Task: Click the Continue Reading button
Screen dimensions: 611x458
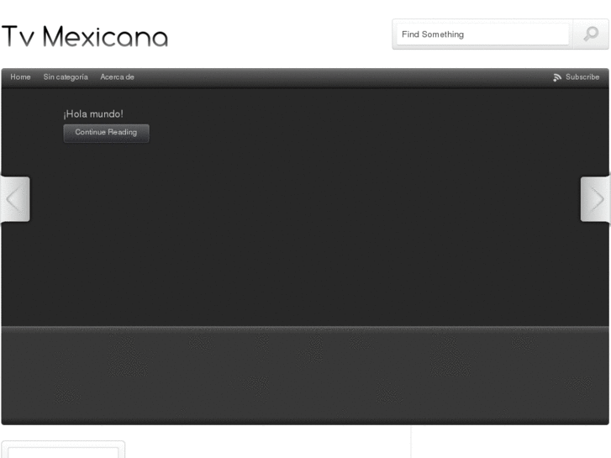Action: [106, 133]
